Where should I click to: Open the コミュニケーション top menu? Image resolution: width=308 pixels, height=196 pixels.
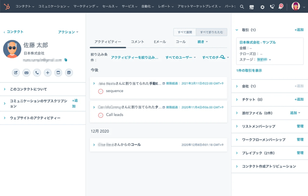[x=54, y=7]
